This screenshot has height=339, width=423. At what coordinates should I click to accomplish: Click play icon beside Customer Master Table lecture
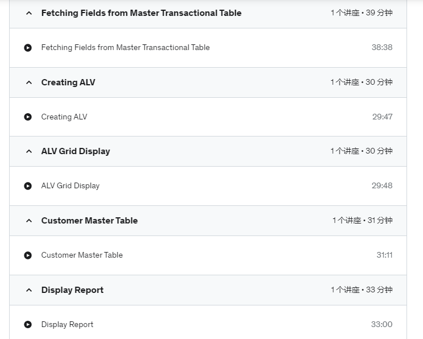28,255
